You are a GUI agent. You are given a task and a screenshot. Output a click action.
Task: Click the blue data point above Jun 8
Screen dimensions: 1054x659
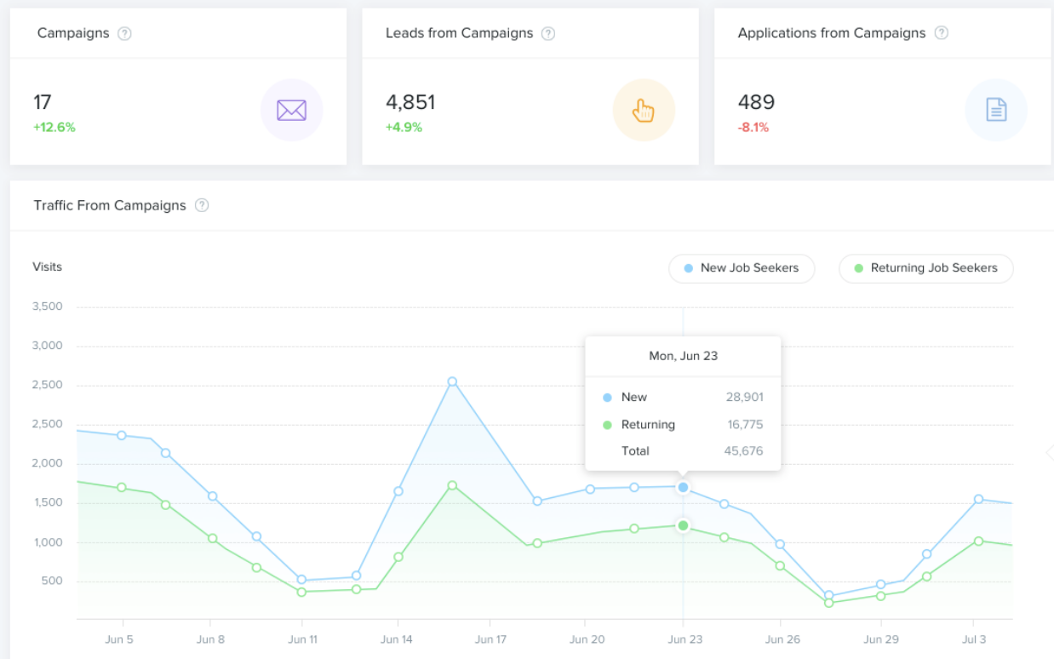pos(212,496)
